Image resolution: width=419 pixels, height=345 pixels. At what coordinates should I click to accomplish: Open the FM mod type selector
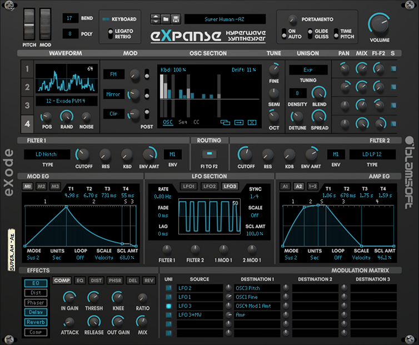point(113,74)
